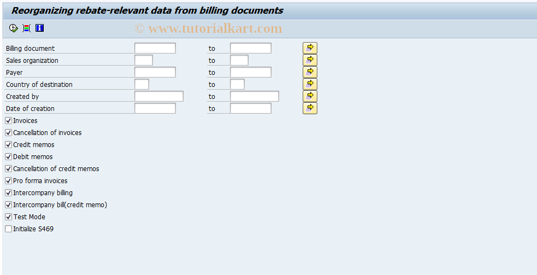Image resolution: width=537 pixels, height=275 pixels.
Task: Open multiple selection for Billing document
Action: (310, 48)
